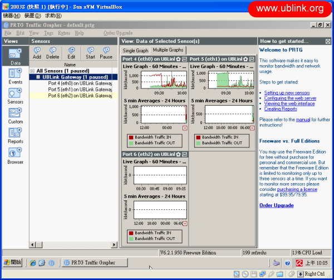The width and height of the screenshot is (334, 280).
Task: Click the Add sensor toolbar icon
Action: coord(37,53)
